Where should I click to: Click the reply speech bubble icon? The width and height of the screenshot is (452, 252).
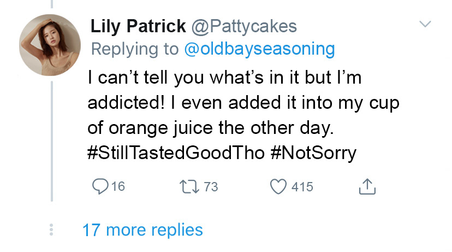pyautogui.click(x=100, y=186)
